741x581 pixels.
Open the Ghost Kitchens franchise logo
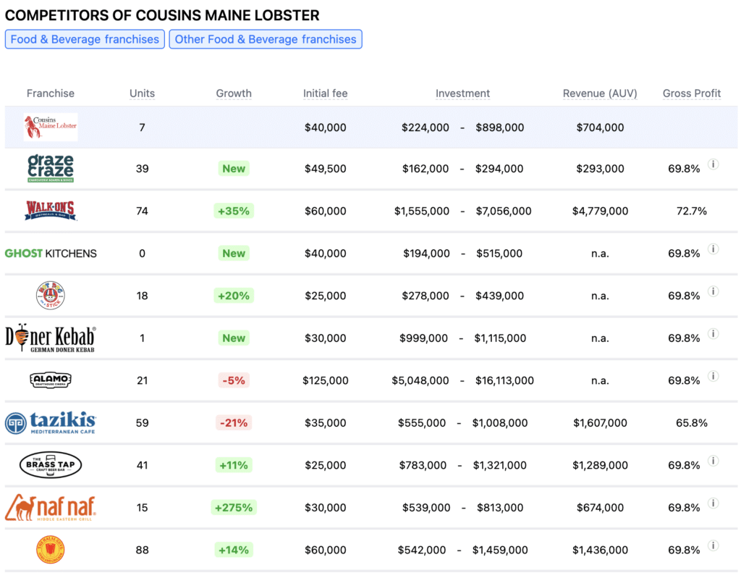(x=51, y=253)
